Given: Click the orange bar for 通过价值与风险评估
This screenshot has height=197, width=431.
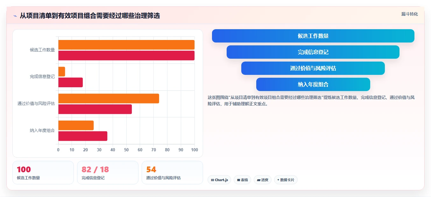Looking at the screenshot, I should [109, 98].
